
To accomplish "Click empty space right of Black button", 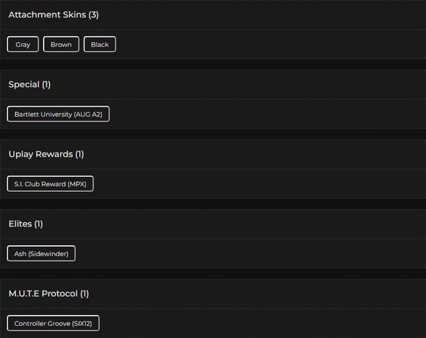I will [268, 44].
